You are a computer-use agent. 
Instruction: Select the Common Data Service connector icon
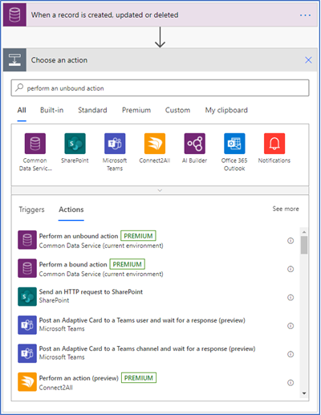35,144
